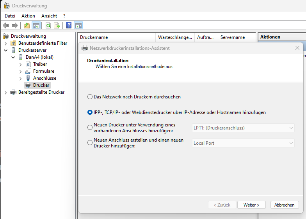The height and width of the screenshot is (219, 306).
Task: Click the Druckverwaltung root node icon
Action: click(x=6, y=36)
